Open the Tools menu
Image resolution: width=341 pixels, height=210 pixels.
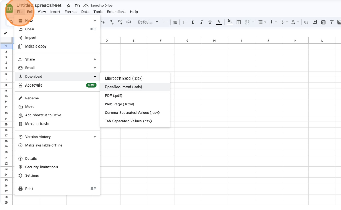point(98,12)
